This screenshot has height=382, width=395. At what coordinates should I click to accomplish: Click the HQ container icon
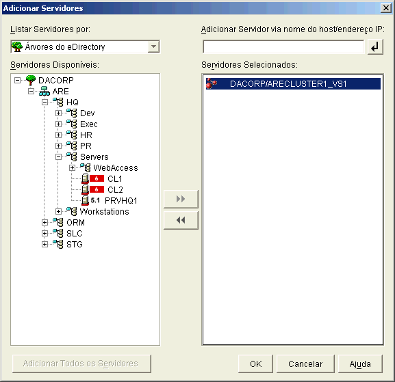pos(58,102)
